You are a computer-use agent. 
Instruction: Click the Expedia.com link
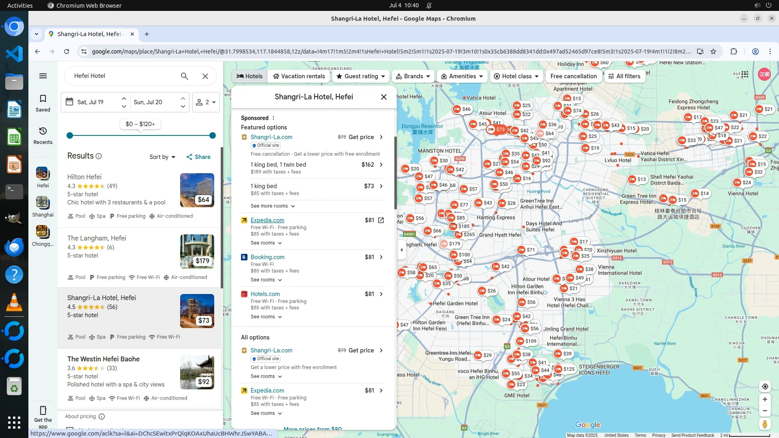pos(267,220)
